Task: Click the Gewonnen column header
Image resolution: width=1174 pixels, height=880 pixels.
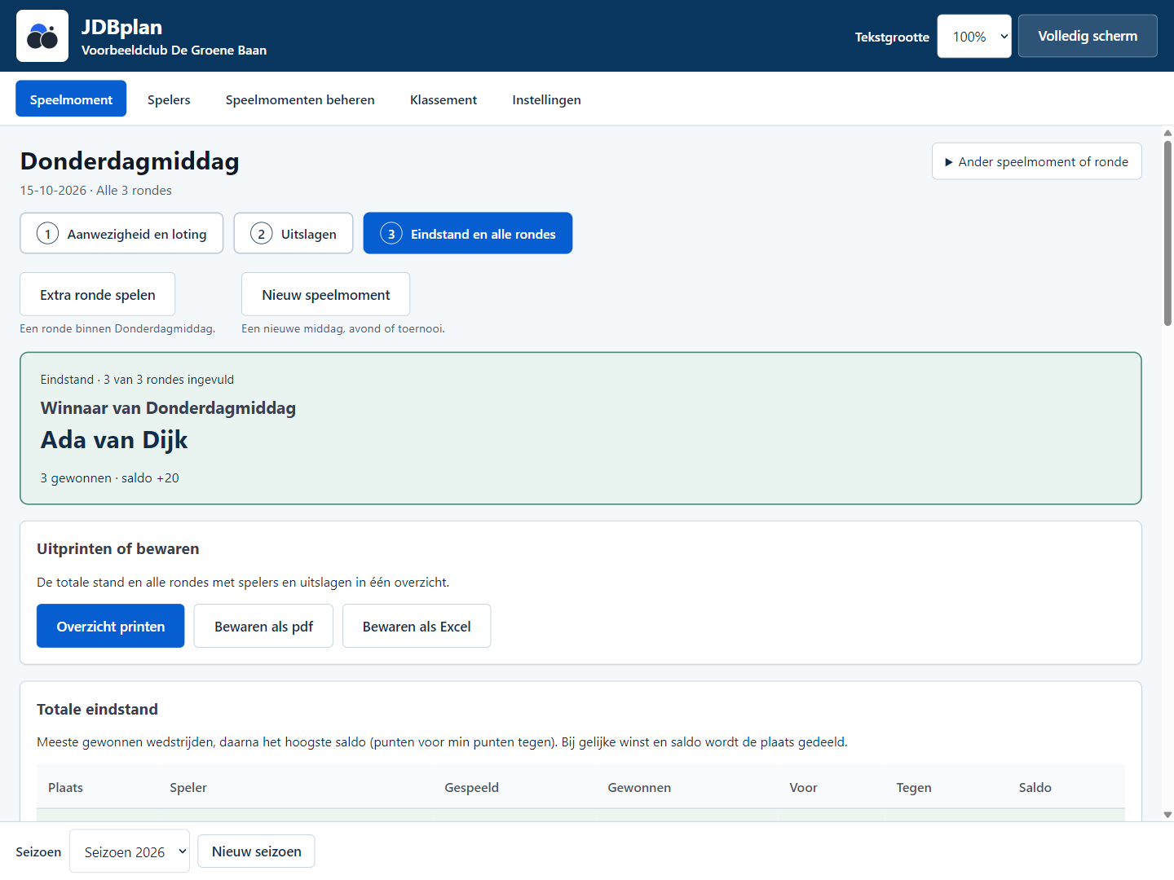Action: 639,787
